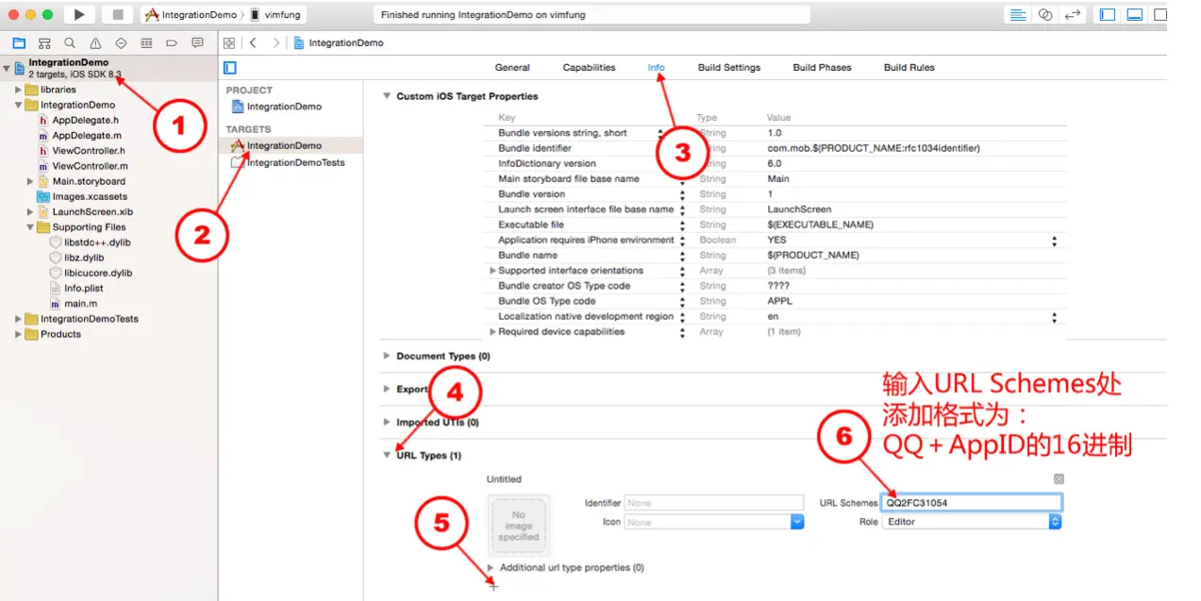Go back with the jump bar left arrow
Screen dimensions: 1201x601
point(253,43)
